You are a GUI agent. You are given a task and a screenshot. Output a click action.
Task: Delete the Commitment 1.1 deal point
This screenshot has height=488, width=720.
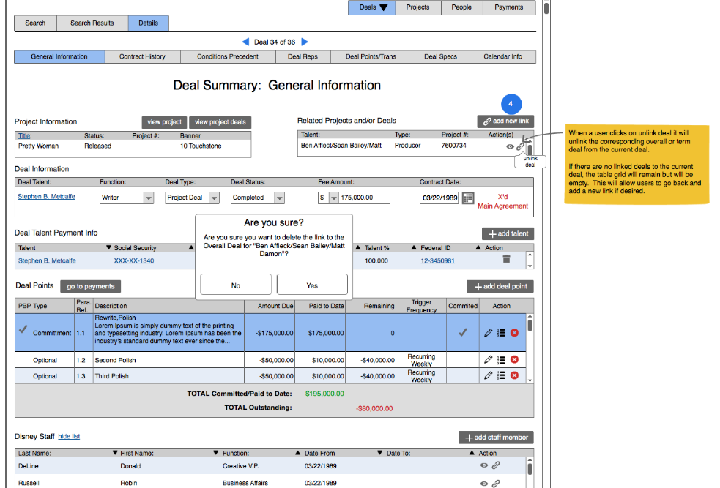(x=515, y=333)
